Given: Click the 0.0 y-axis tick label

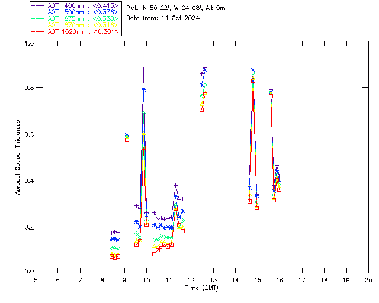Looking at the screenshot, I should 29,272.
